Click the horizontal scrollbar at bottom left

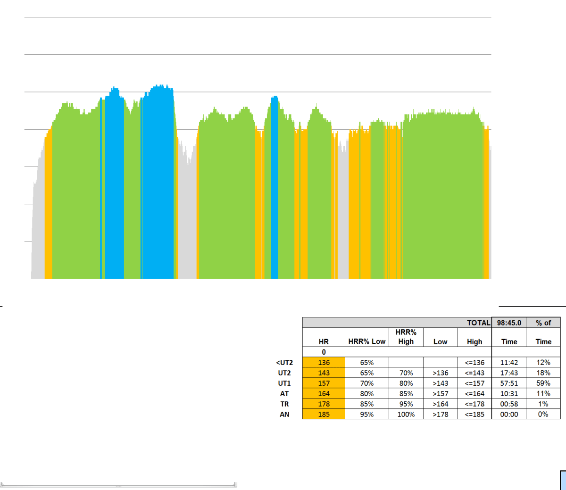pyautogui.click(x=118, y=484)
